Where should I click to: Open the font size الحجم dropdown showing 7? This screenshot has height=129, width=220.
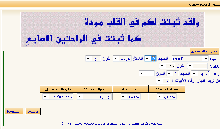(x=150, y=59)
